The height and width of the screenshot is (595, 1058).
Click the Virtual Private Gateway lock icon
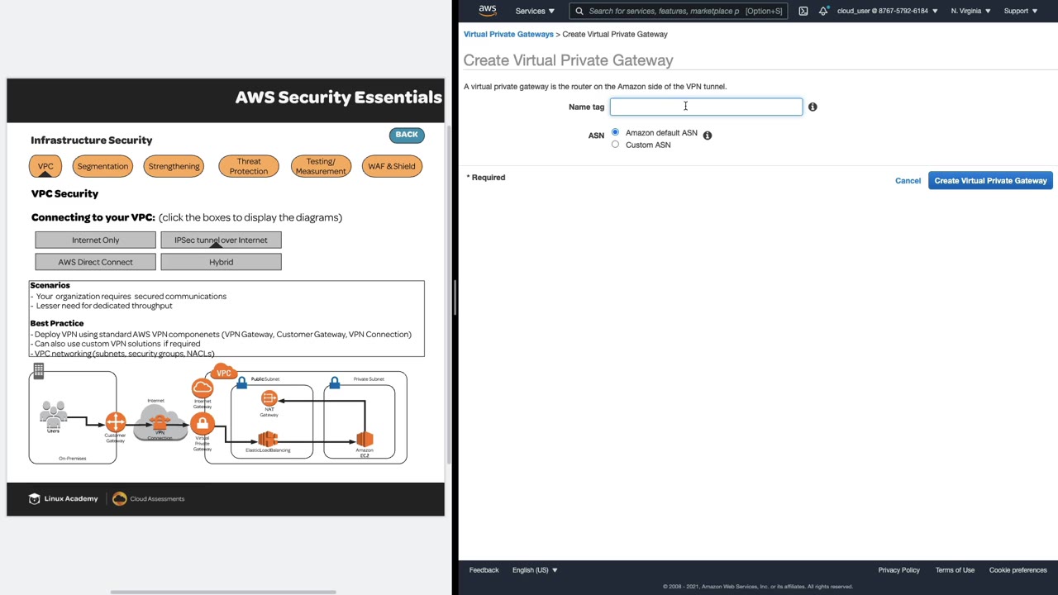click(x=202, y=424)
